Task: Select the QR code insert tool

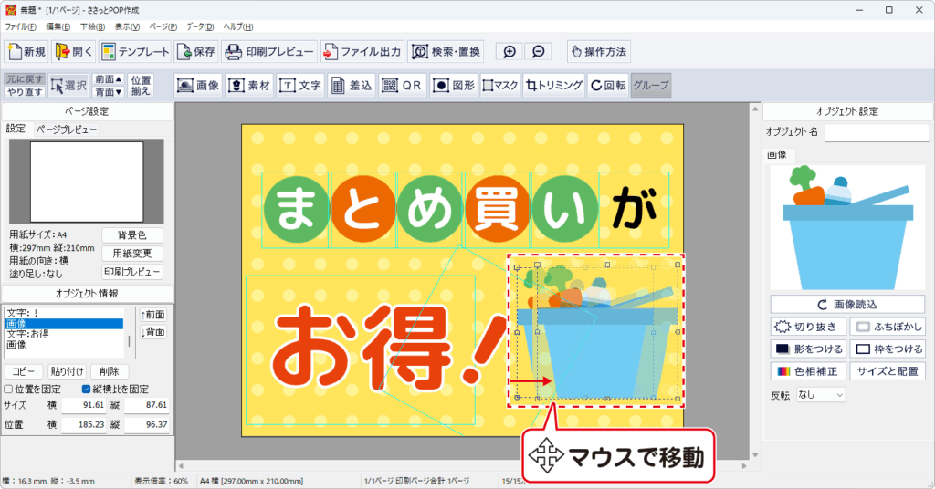Action: pyautogui.click(x=402, y=85)
